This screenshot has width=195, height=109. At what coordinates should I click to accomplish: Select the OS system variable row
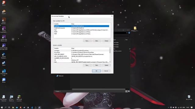point(81,60)
